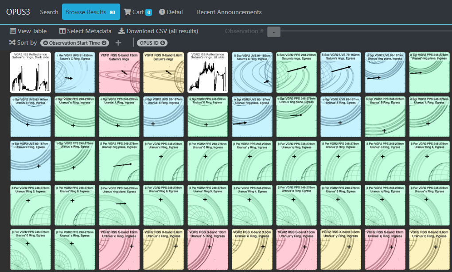Image resolution: width=452 pixels, height=272 pixels.
Task: Open σ Sgr VGR2 PPS λ Ring Ingress
Action: coord(119,117)
